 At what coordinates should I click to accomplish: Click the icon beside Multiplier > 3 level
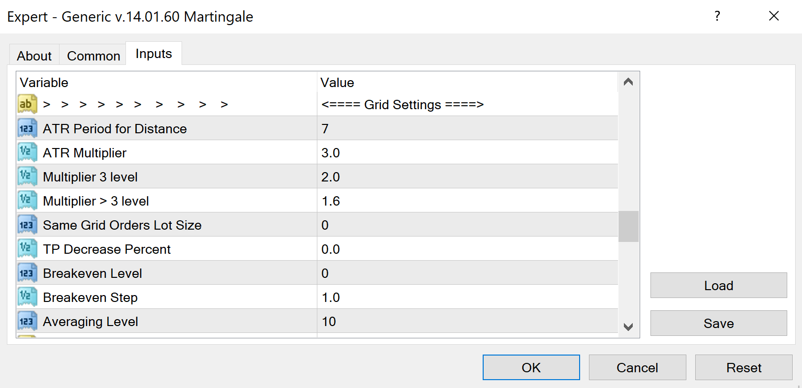tap(27, 201)
